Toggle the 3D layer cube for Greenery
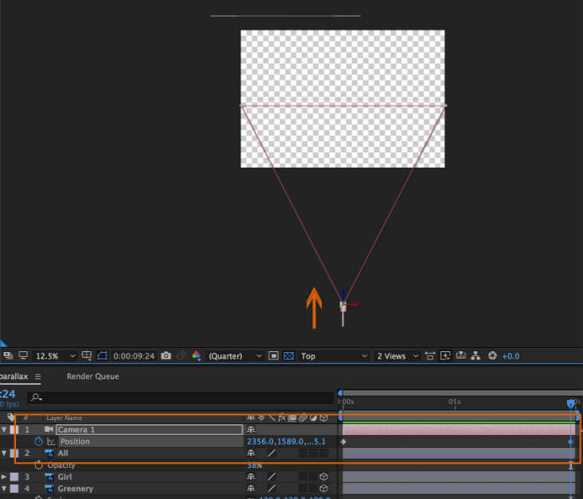Image resolution: width=583 pixels, height=499 pixels. [x=323, y=489]
